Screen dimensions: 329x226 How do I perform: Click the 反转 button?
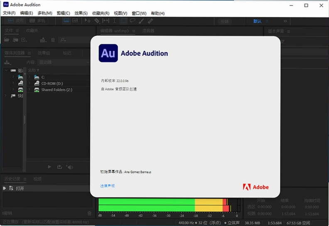(x=225, y=22)
